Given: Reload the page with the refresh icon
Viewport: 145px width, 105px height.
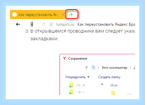Looking at the screenshot, I should 44,25.
